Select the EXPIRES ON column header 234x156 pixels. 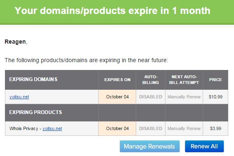[x=117, y=80]
